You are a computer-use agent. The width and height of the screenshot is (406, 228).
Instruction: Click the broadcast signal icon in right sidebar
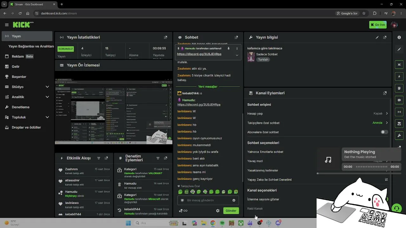click(x=399, y=112)
